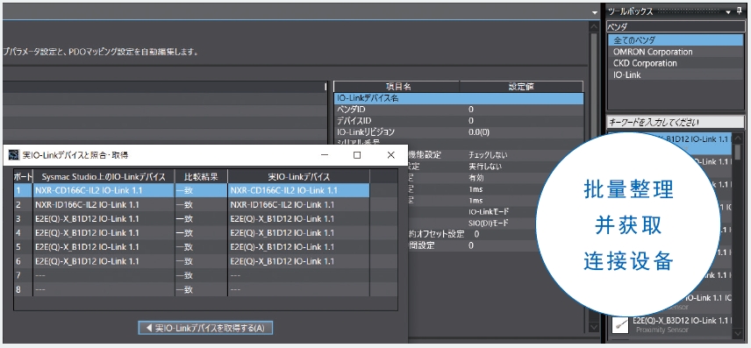Select port 5 Sysmac Studio E2E(Q)-X_B1D12 cell
Screen dimensions: 751x348
pos(104,247)
